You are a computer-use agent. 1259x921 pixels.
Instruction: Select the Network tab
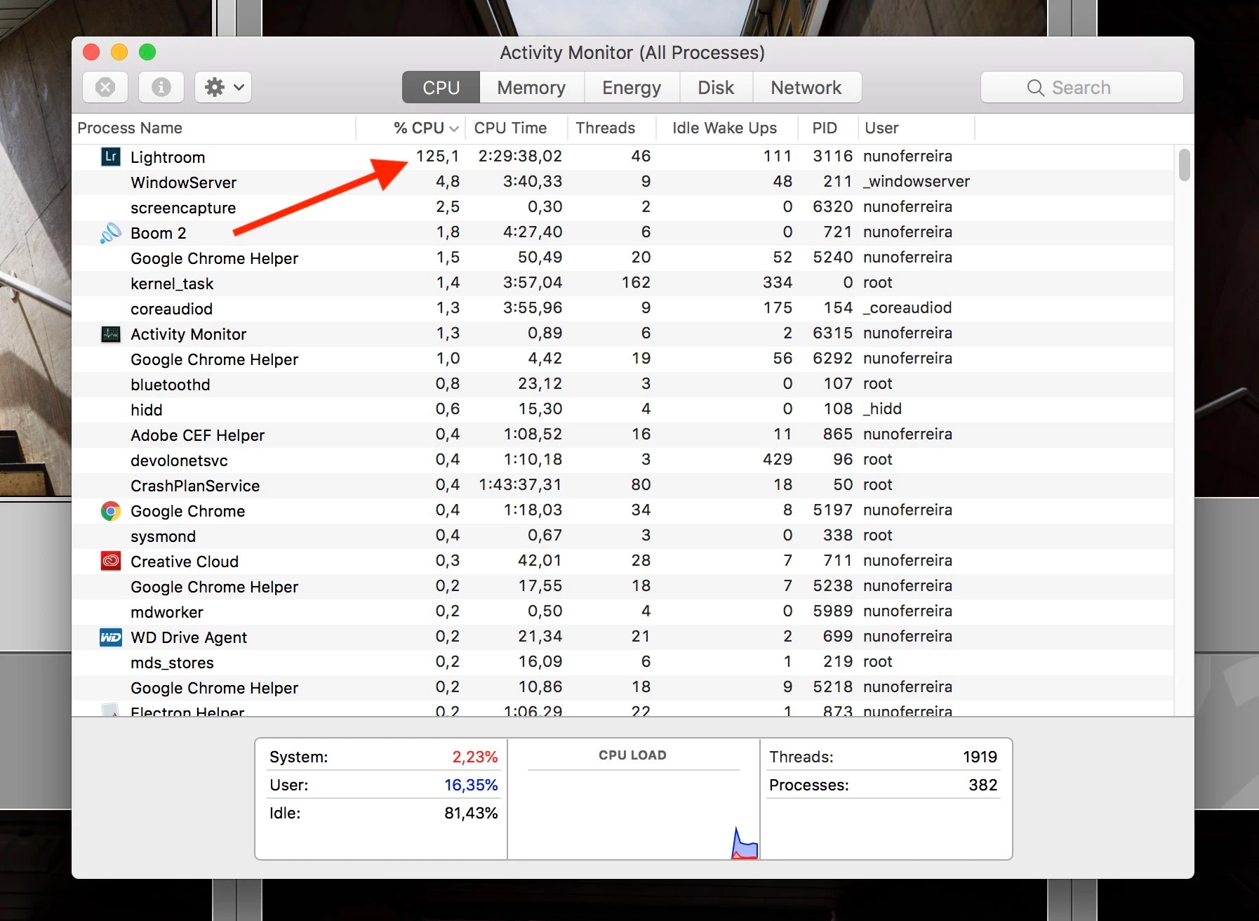(806, 87)
